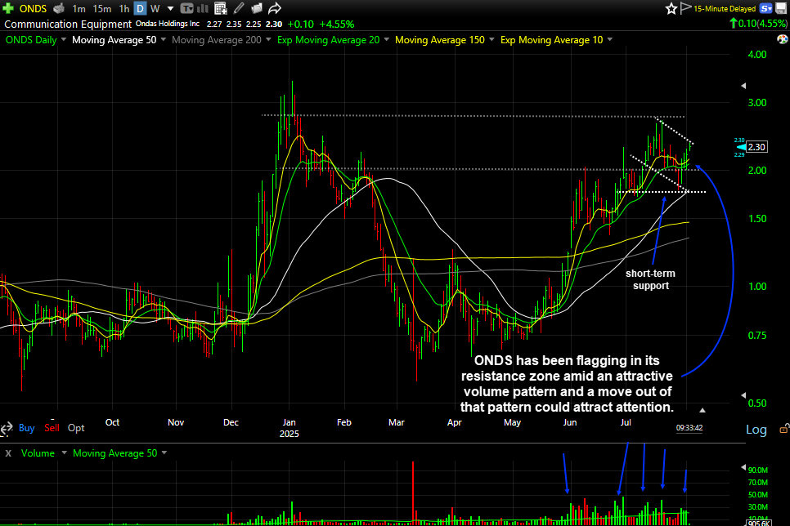Click the green plus add-symbol icon
Viewport: 790px width, 526px height.
[x=8, y=8]
